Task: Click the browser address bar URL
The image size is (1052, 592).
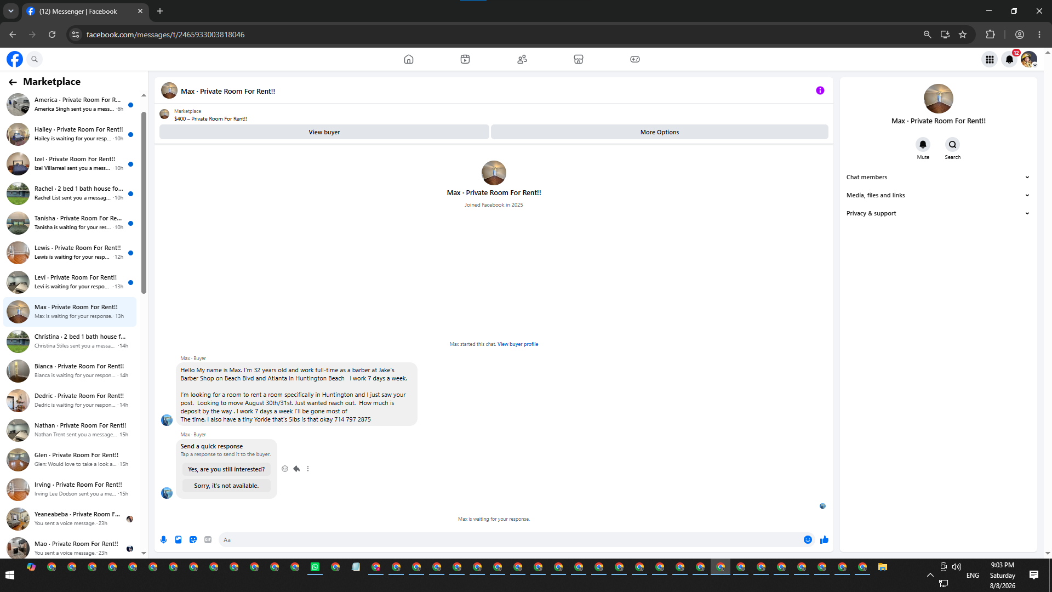Action: (x=165, y=35)
